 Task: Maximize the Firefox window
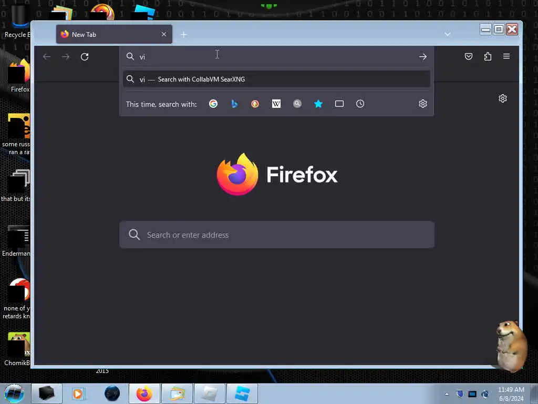[x=499, y=29]
